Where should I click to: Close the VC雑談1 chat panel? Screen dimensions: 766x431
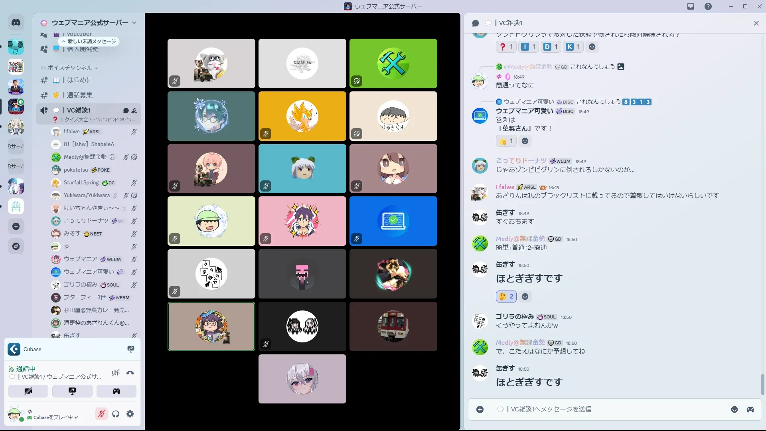756,23
